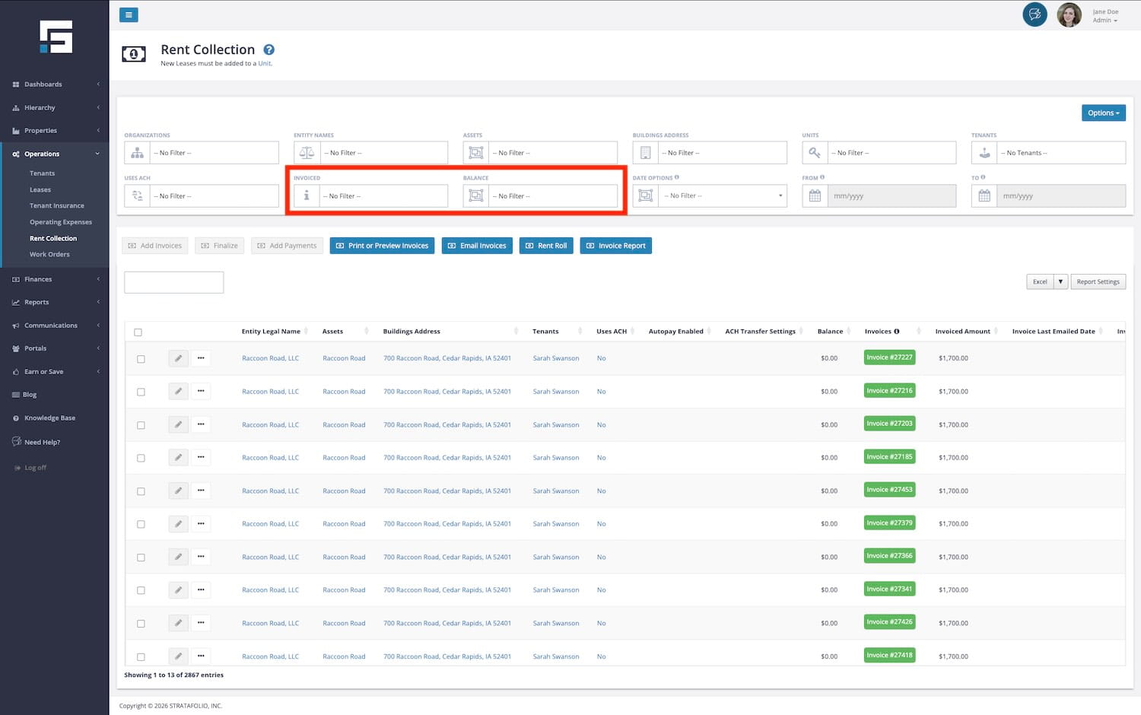Click the calendar icon in the From date field
This screenshot has height=715, width=1141.
coord(815,196)
